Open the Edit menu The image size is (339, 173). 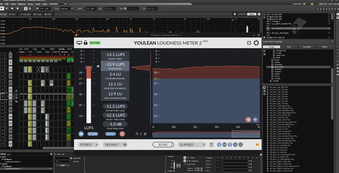[7, 4]
